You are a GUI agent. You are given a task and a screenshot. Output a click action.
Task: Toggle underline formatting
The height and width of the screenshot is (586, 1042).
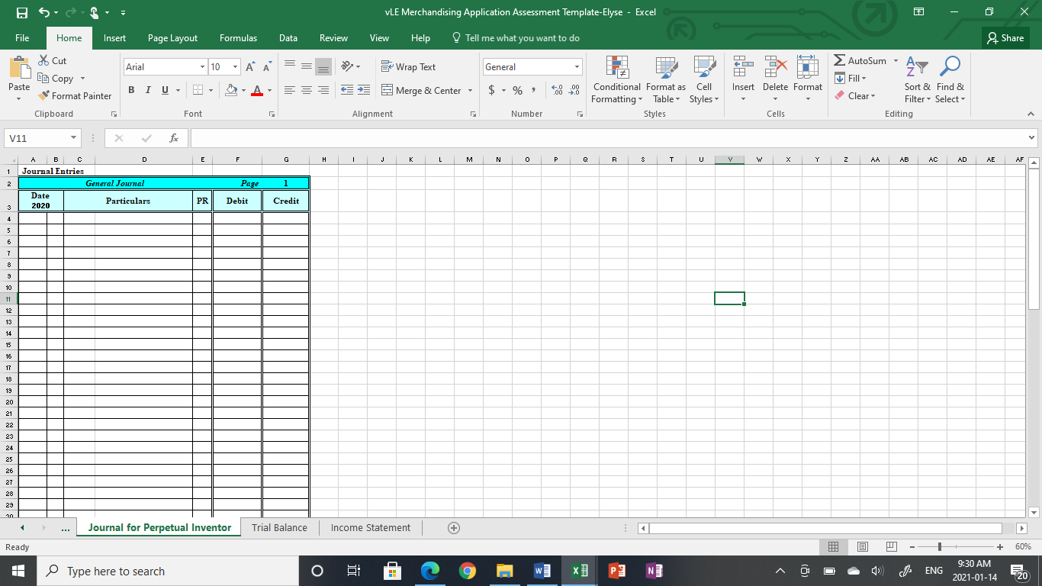[x=163, y=90]
